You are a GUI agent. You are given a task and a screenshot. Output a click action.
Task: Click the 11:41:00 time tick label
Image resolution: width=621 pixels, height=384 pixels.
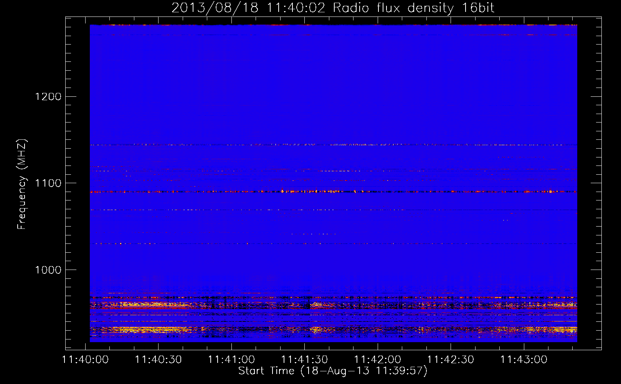click(x=231, y=359)
